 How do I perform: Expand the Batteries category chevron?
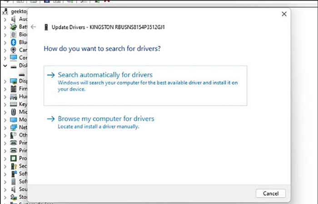pyautogui.click(x=5, y=27)
